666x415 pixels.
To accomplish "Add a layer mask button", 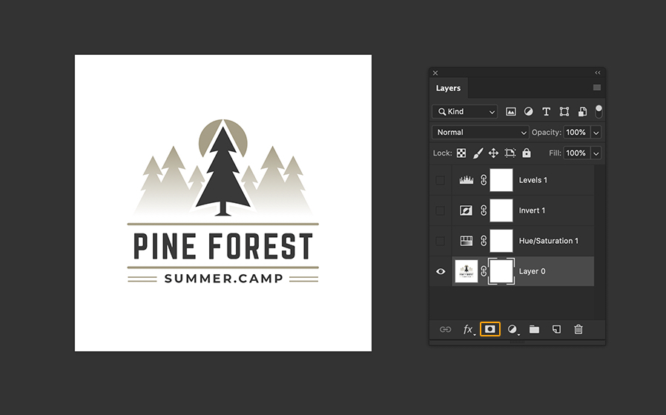I will point(490,329).
